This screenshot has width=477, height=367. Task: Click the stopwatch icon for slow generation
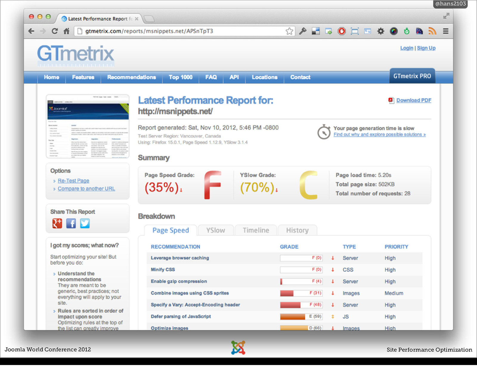(324, 132)
